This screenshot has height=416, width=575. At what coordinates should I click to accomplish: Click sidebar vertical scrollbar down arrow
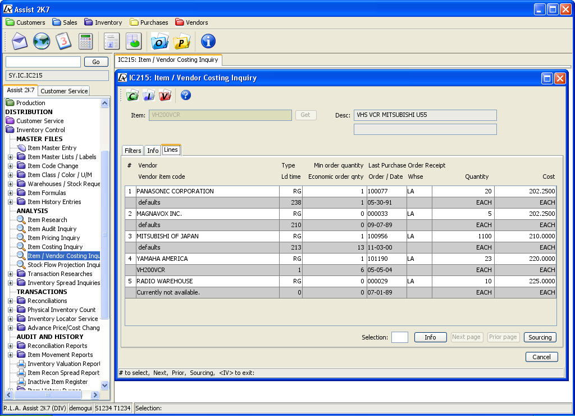tap(104, 385)
